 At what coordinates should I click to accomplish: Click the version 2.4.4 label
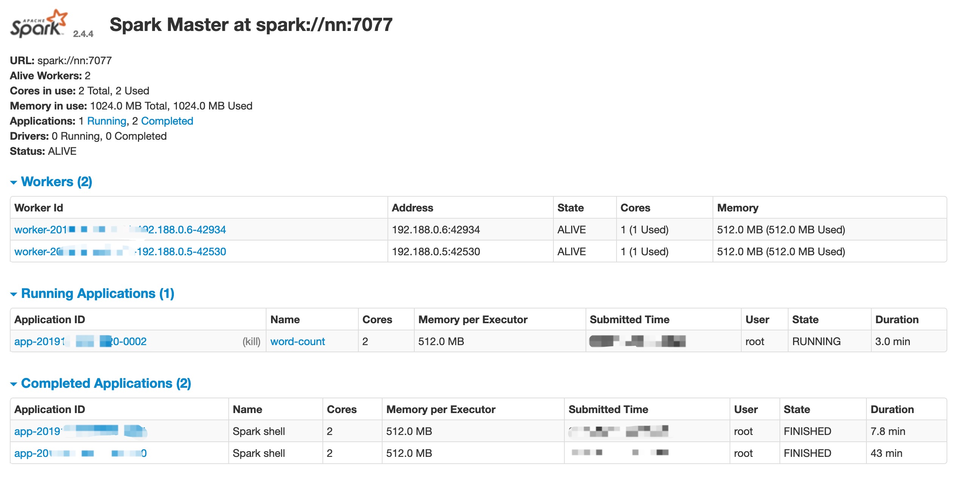click(83, 34)
